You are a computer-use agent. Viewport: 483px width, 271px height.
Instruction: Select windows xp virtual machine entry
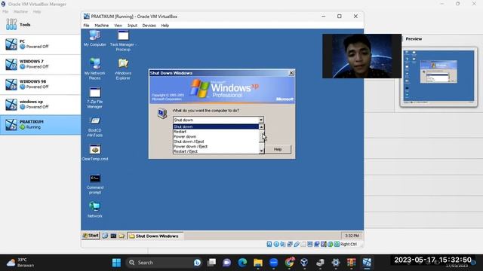(40, 105)
